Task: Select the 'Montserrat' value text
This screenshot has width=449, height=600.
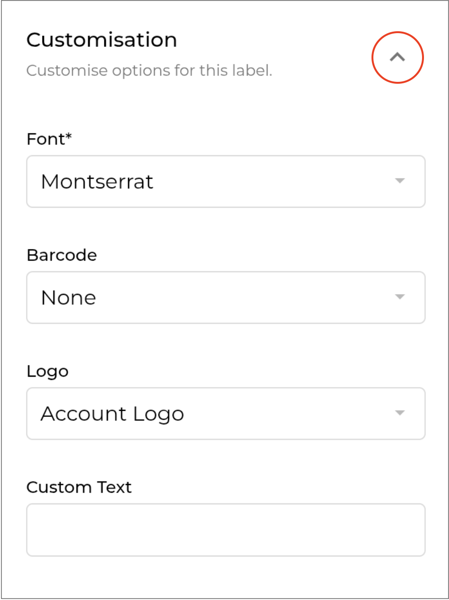Action: [97, 182]
